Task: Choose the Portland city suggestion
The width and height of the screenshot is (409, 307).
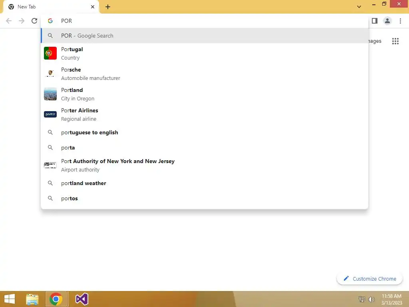Action: (204, 94)
